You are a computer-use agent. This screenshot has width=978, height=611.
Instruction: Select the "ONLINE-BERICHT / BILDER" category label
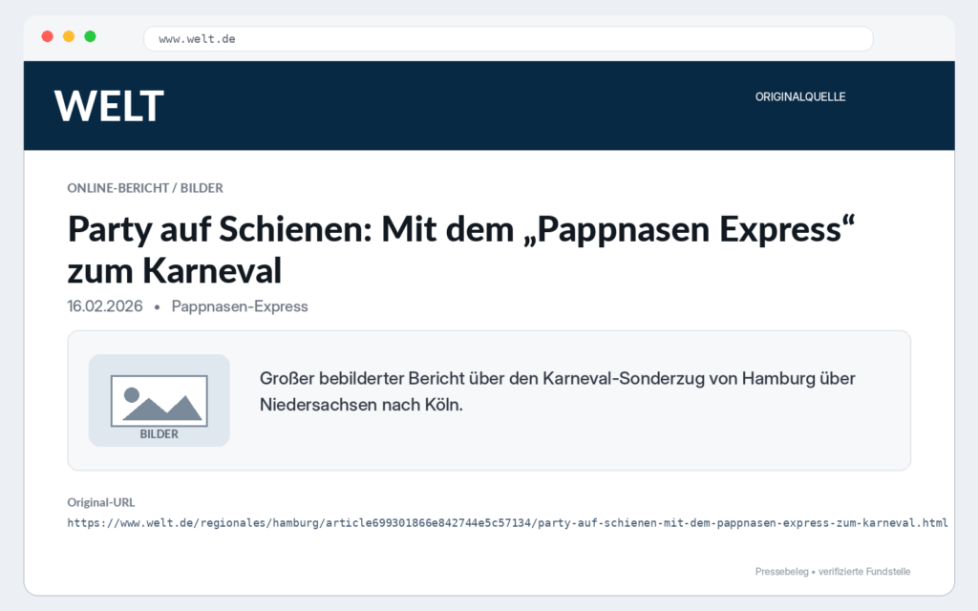(x=145, y=188)
